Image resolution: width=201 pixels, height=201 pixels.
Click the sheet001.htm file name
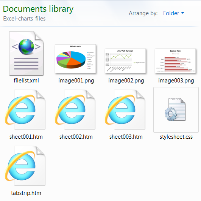(26, 137)
